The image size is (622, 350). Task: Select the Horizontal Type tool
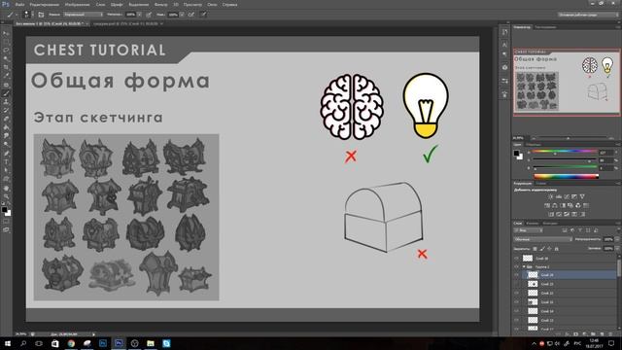(6, 162)
